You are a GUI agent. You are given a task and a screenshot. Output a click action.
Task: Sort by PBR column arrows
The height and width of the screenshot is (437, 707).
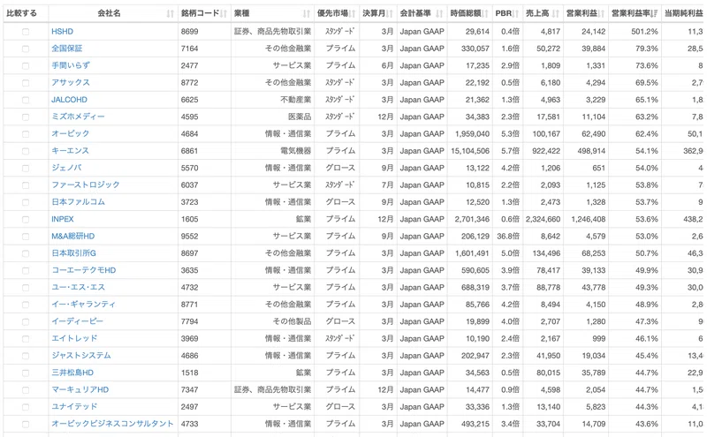(516, 13)
